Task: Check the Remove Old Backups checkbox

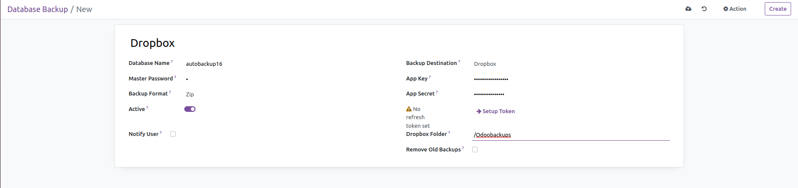Action: click(x=475, y=150)
